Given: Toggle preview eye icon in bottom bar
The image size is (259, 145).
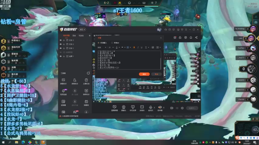Looking at the screenshot, I should click(x=177, y=108).
